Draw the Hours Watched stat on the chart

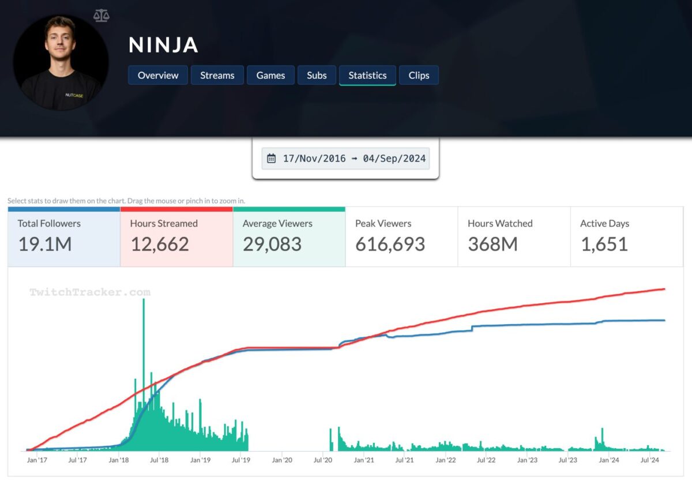coord(512,236)
